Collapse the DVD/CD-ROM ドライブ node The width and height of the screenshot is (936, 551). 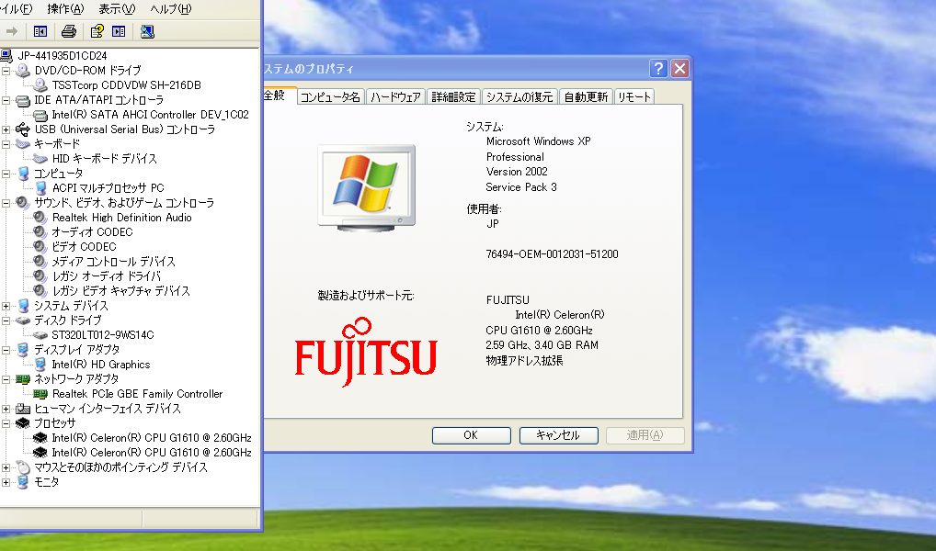6,71
